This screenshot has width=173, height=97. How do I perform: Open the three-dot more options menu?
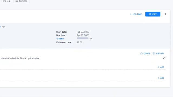click(165, 14)
